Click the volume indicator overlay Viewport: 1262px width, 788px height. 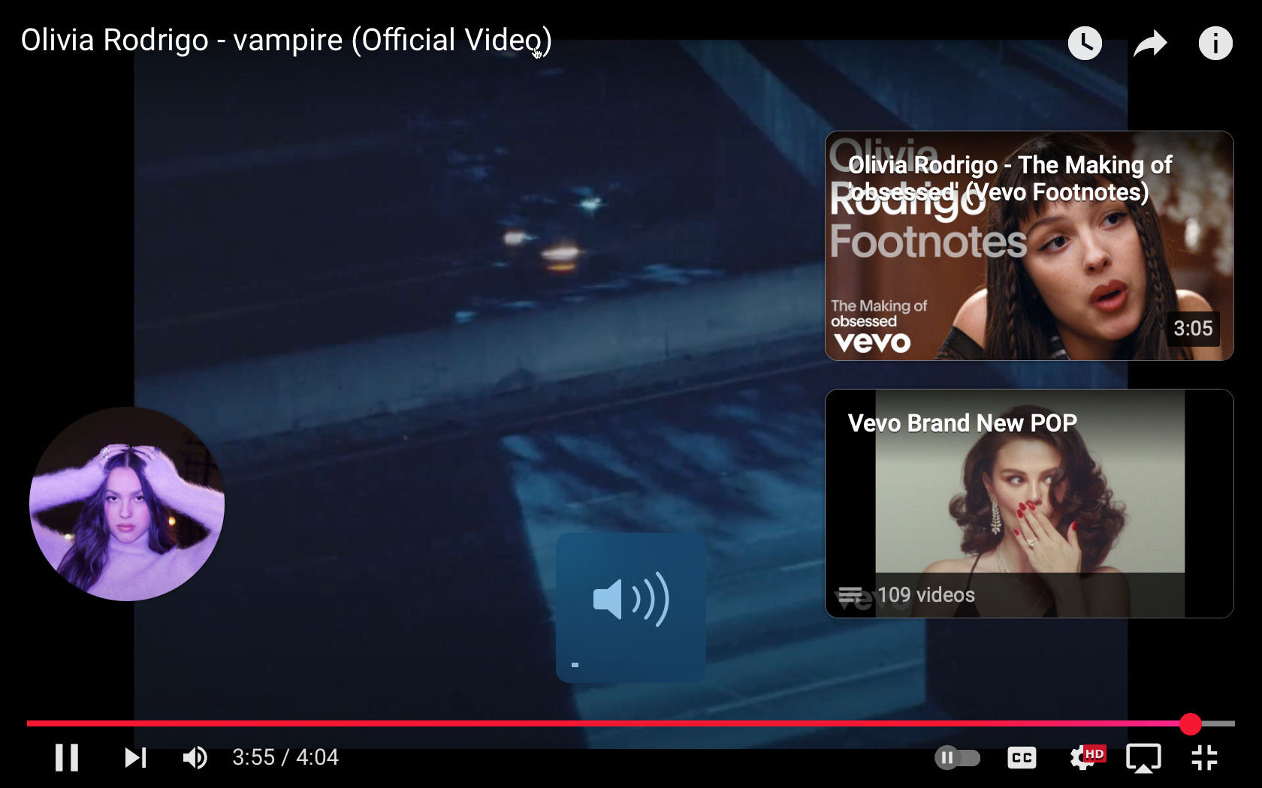(631, 607)
